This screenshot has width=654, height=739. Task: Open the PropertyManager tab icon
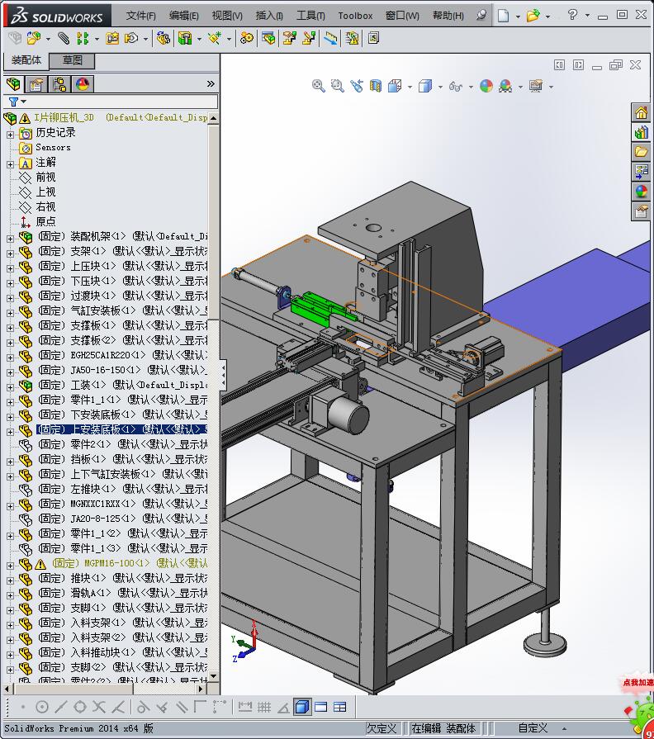pos(36,84)
